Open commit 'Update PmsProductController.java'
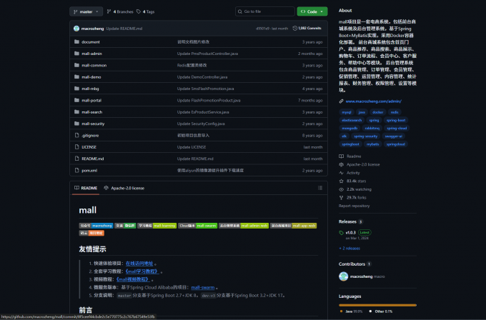486x320 pixels. (x=207, y=54)
